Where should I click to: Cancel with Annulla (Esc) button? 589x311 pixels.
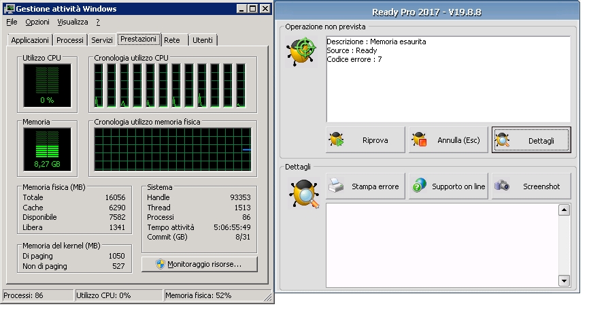pos(448,140)
